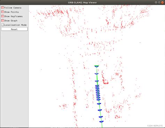Screen dimensions: 165x128
Task: Click the CSDN watermark text
Action: 155,126
